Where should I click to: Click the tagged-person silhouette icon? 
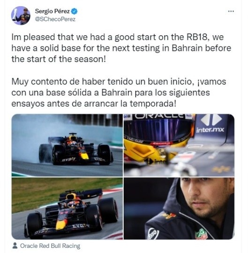(x=15, y=245)
